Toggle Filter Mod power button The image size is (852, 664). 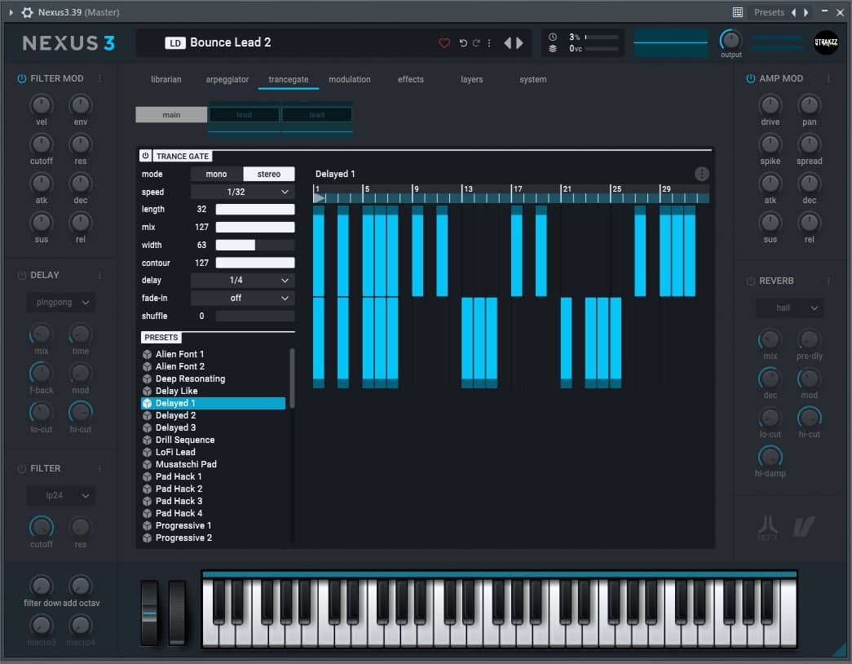pos(22,78)
